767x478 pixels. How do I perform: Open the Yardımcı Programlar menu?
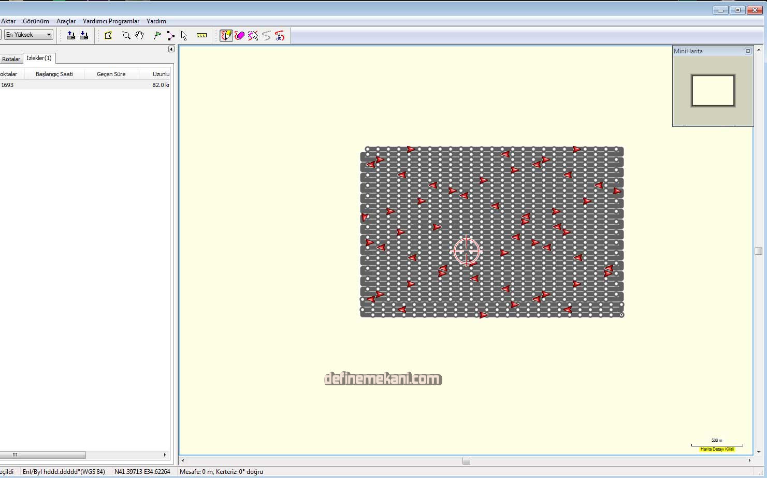coord(111,21)
